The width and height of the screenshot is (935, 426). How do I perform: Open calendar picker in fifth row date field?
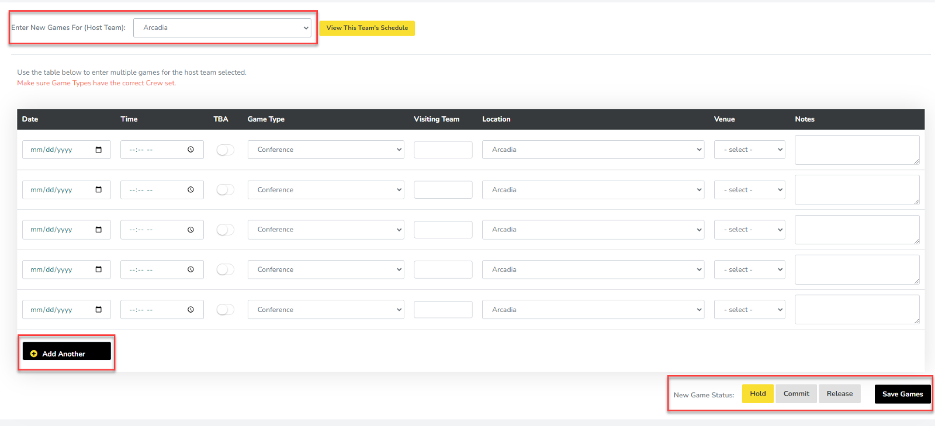tap(98, 310)
